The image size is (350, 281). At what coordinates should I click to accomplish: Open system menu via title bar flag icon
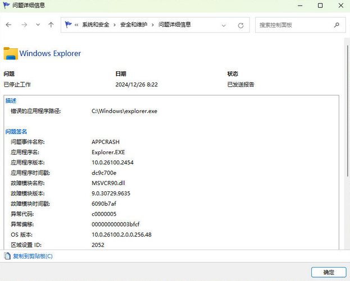click(x=6, y=6)
